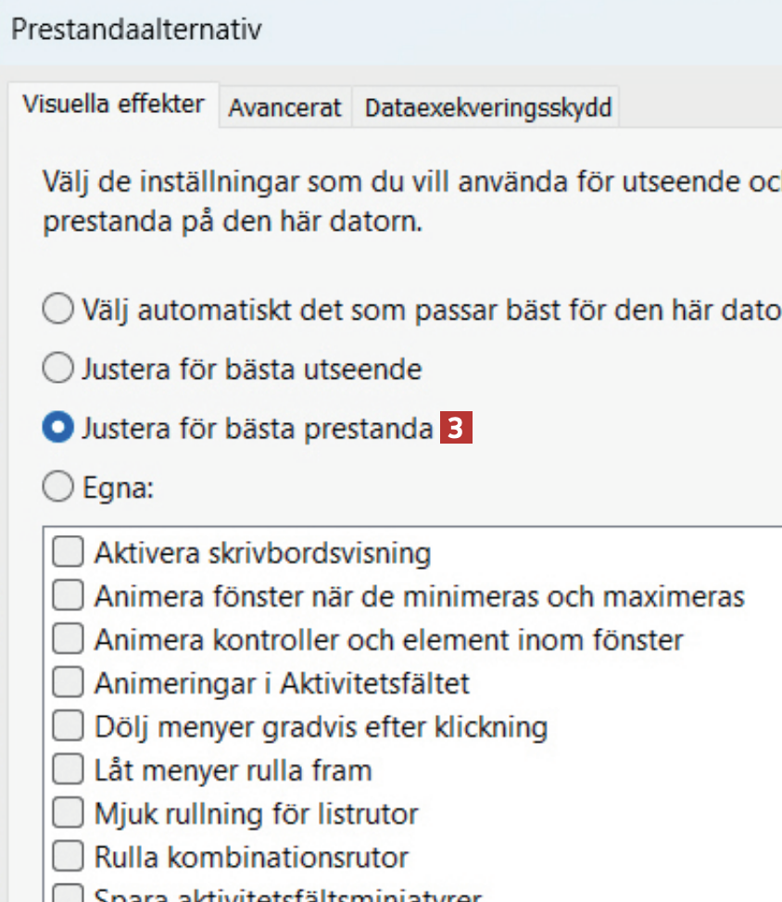782x902 pixels.
Task: Choose 'Välj automatiskt det som passar bäst' option
Action: pos(57,309)
